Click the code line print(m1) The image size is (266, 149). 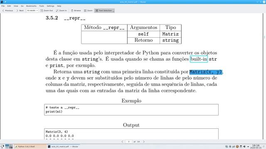[x=54, y=111]
